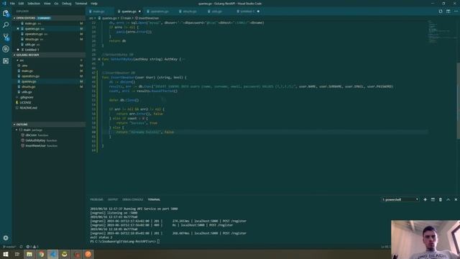The width and height of the screenshot is (460, 259).
Task: Switch to the utils.go editor tab
Action: [x=217, y=12]
